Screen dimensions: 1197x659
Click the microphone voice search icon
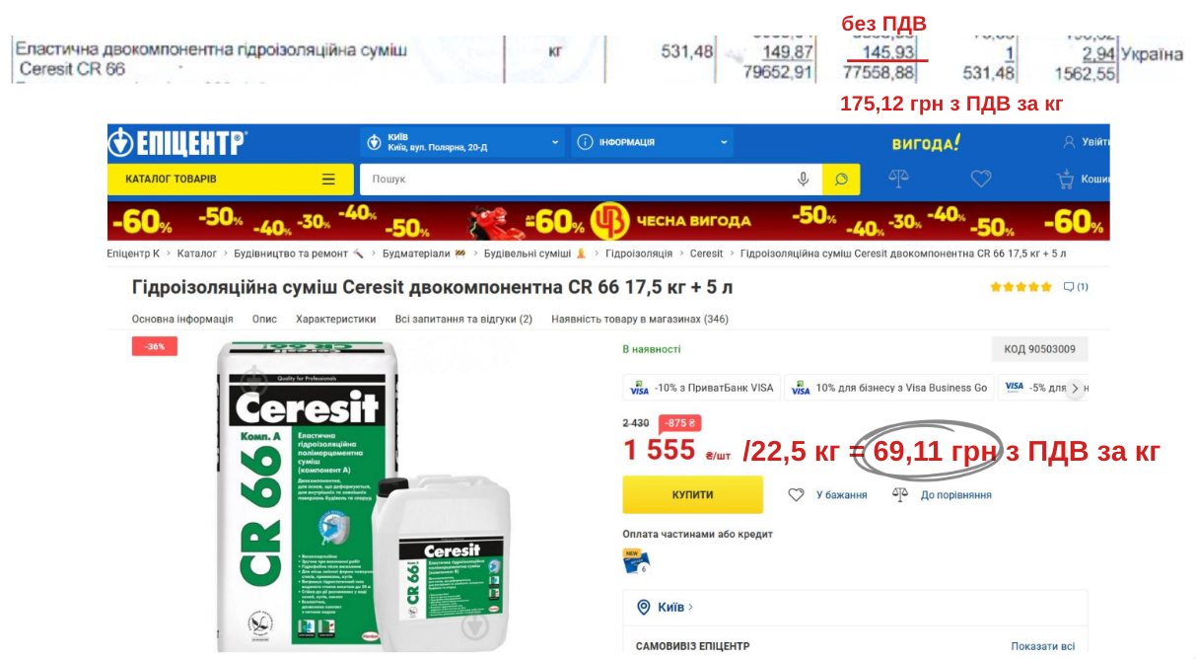804,180
